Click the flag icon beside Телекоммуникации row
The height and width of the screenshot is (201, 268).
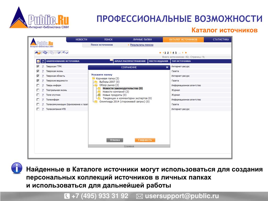(x=43, y=104)
